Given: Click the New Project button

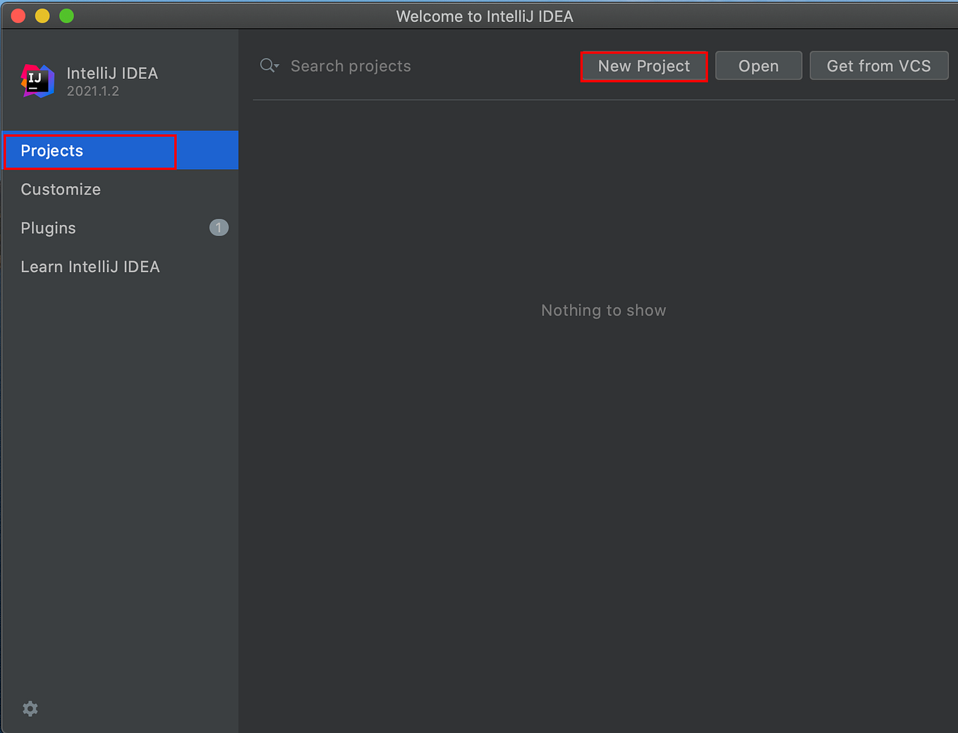Looking at the screenshot, I should pyautogui.click(x=643, y=66).
